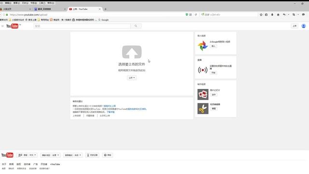Viewport: 309px width, 174px height.
Task: Switch to the second (middle) browser tab
Action: [50, 9]
